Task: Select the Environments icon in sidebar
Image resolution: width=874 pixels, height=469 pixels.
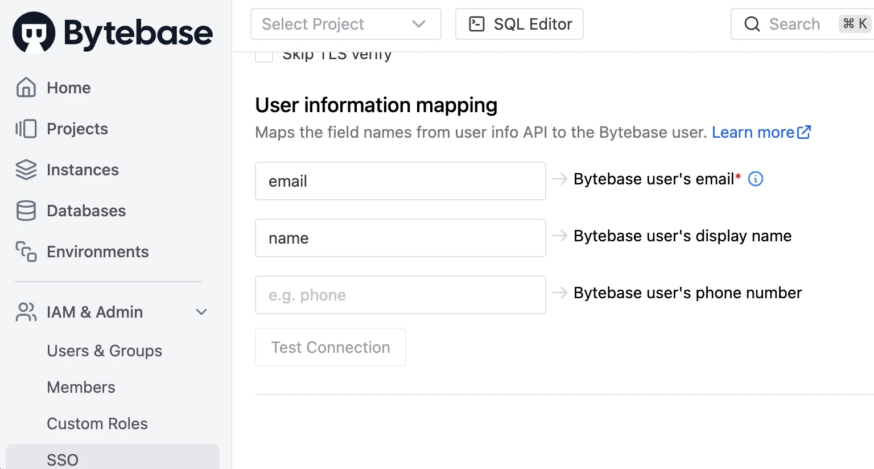Action: pos(26,252)
